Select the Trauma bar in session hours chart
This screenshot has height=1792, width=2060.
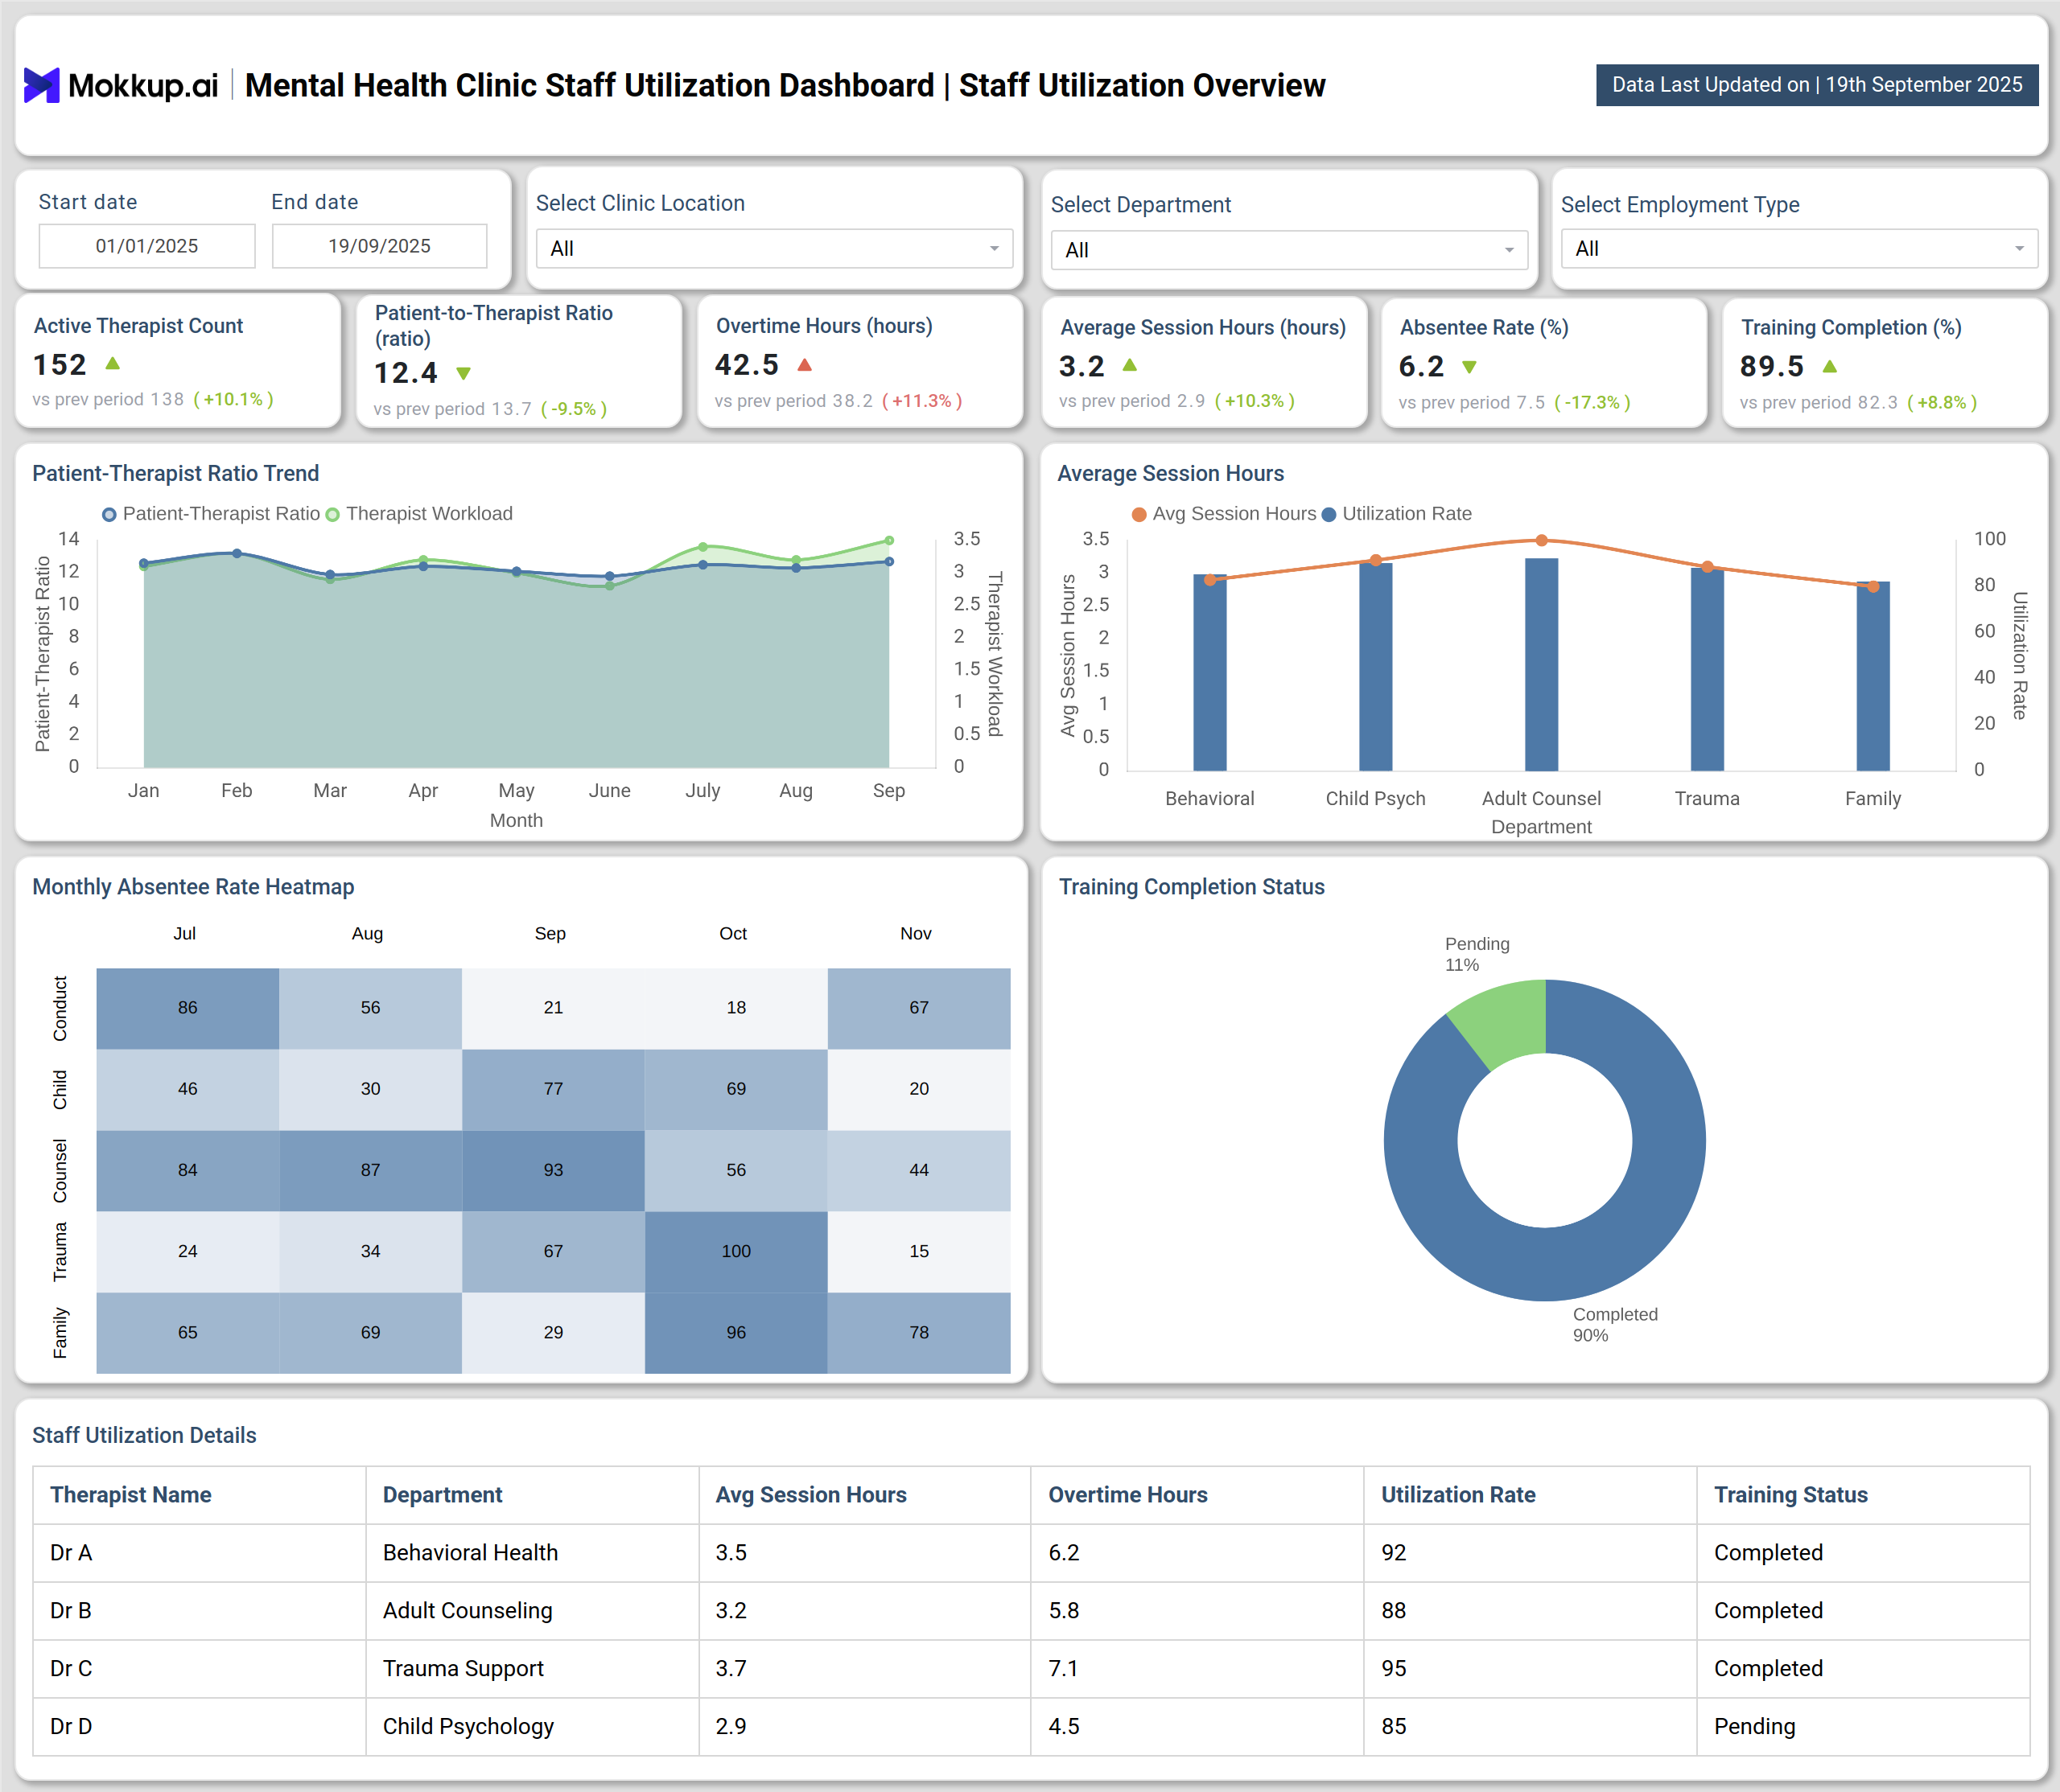(1707, 669)
